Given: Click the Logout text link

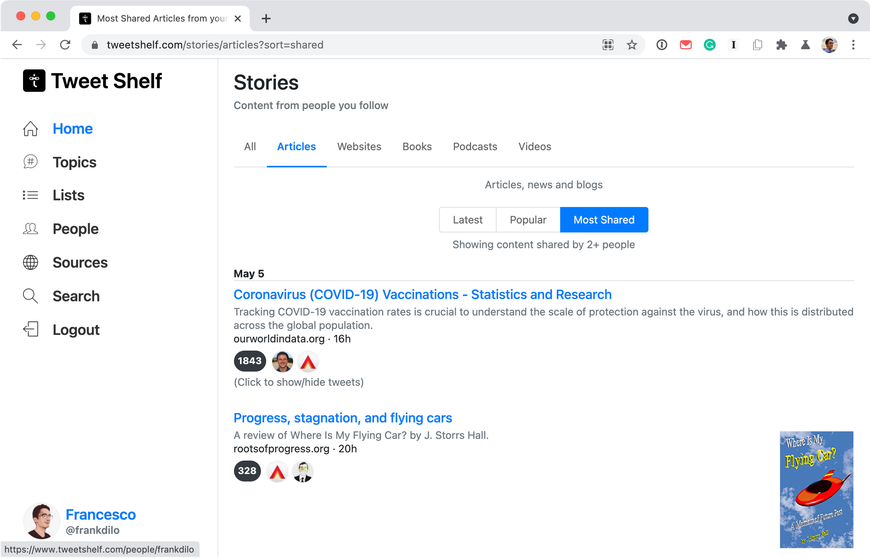Looking at the screenshot, I should click(x=76, y=330).
